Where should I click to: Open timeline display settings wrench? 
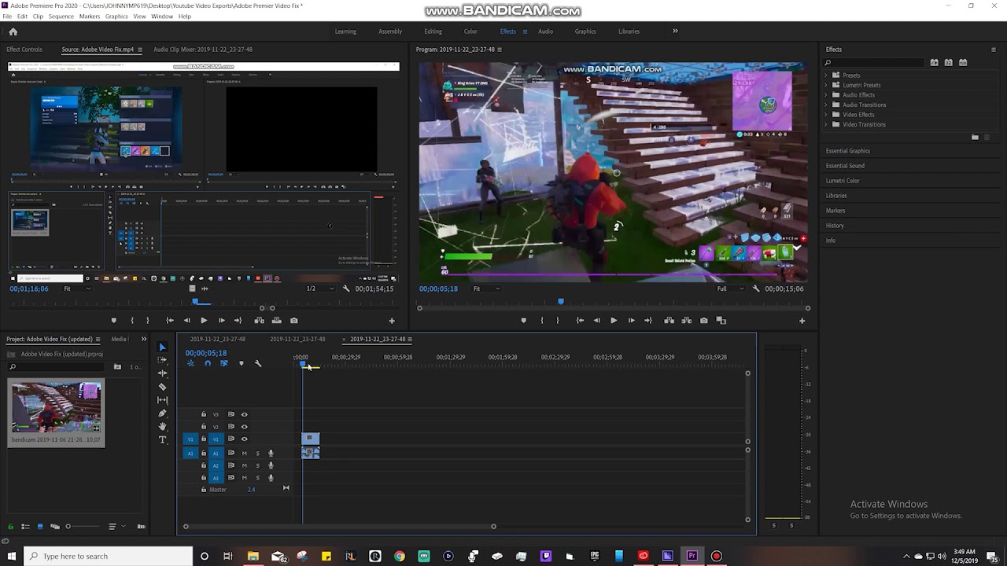(258, 363)
